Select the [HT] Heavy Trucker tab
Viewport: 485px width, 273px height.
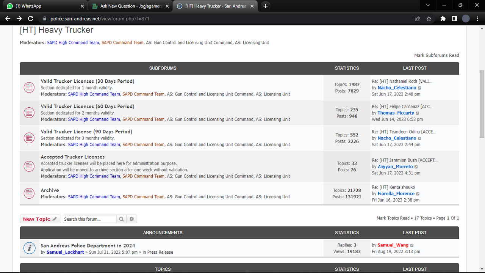click(216, 6)
